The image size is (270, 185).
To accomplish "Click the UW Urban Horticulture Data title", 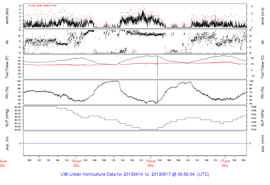I will [x=135, y=175].
